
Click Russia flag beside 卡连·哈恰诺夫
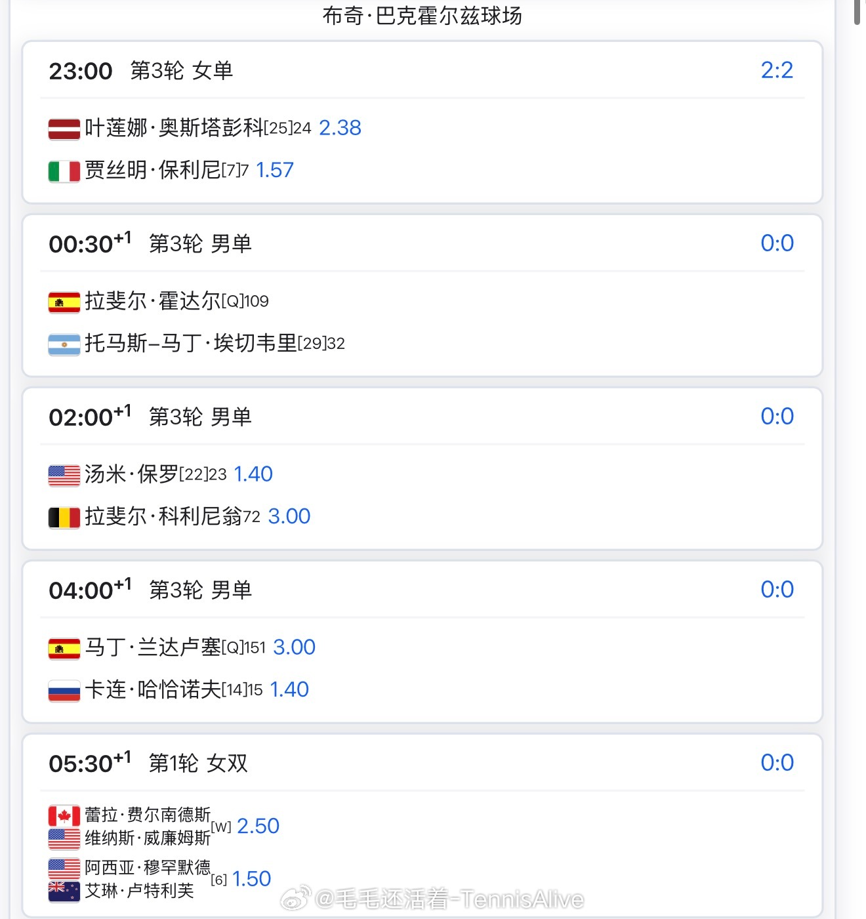(64, 691)
